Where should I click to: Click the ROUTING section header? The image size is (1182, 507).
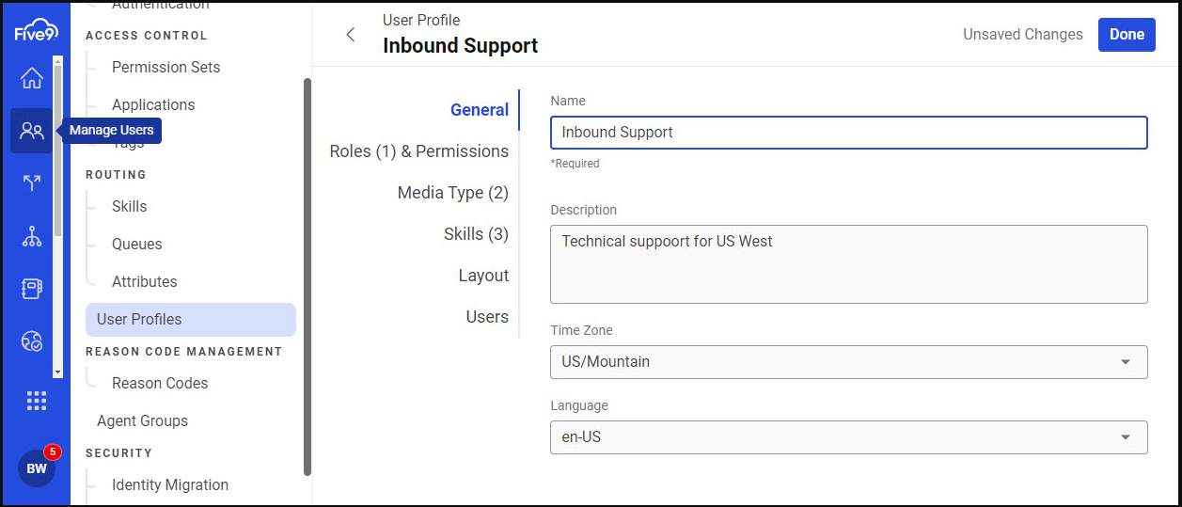(x=116, y=175)
